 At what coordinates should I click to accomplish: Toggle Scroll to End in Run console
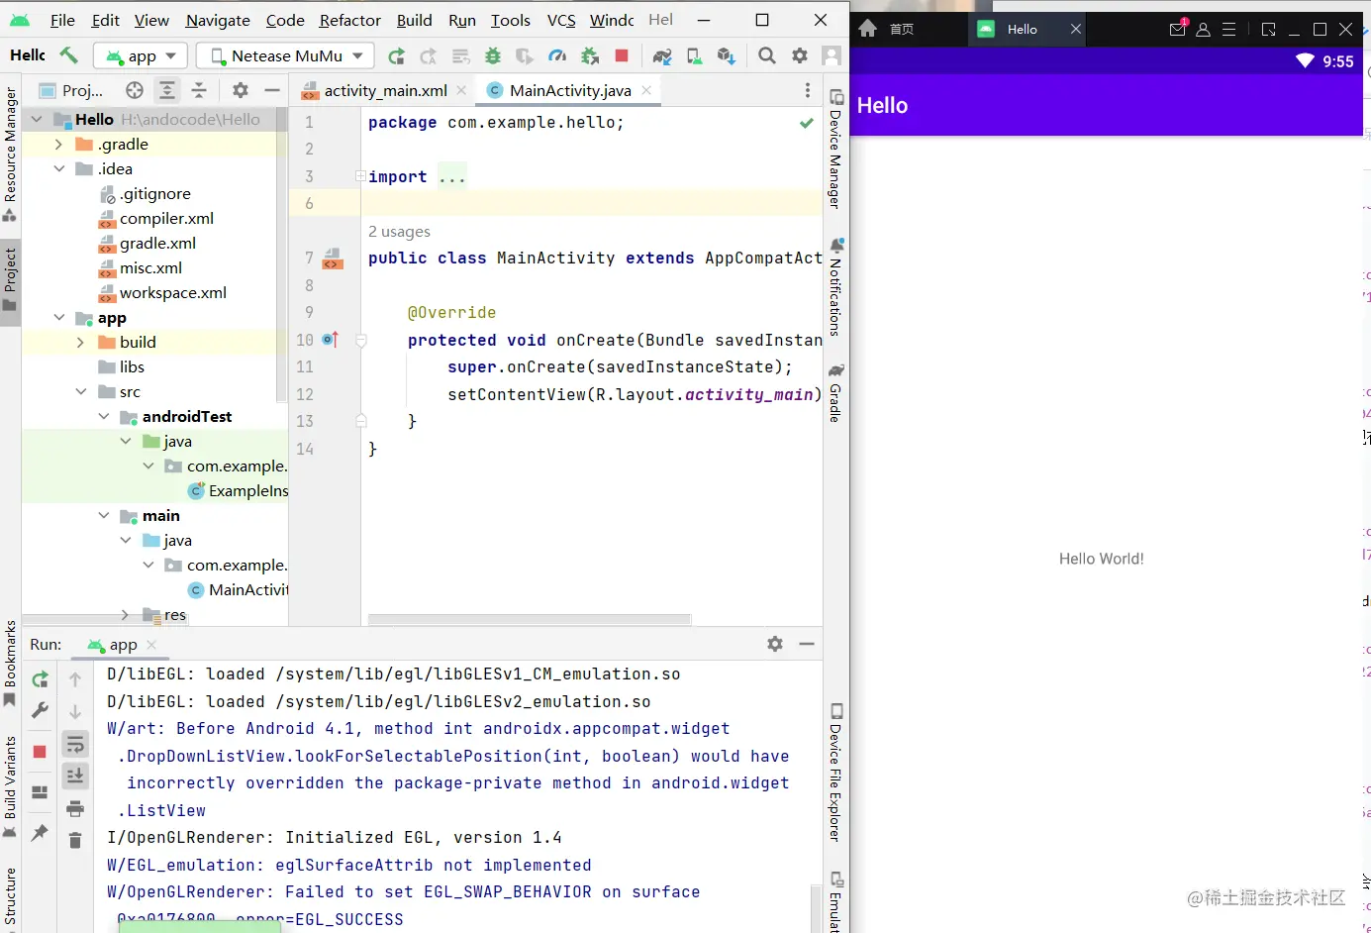point(75,777)
